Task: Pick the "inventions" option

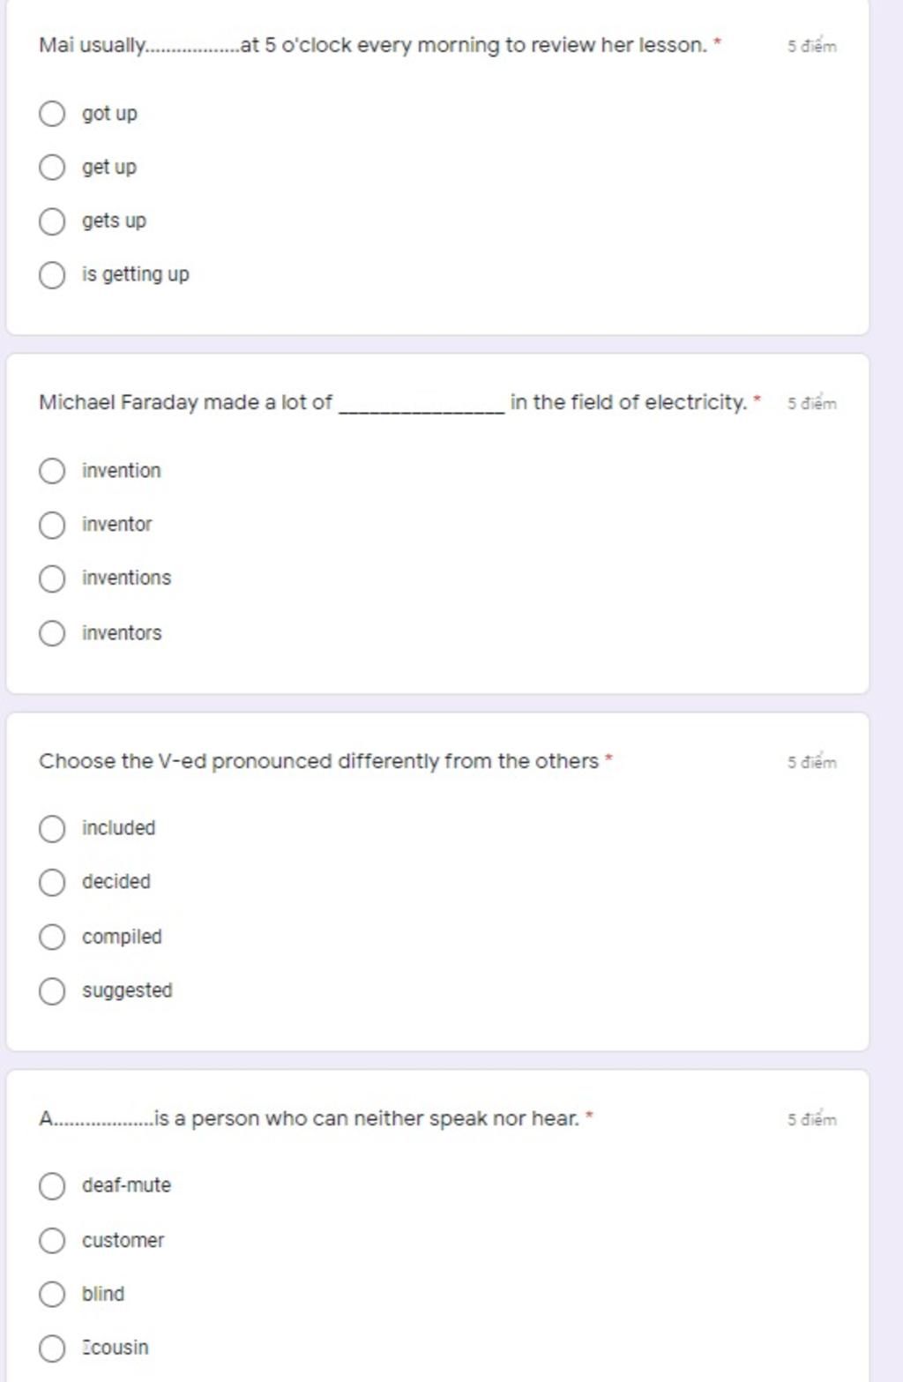Action: pyautogui.click(x=52, y=579)
